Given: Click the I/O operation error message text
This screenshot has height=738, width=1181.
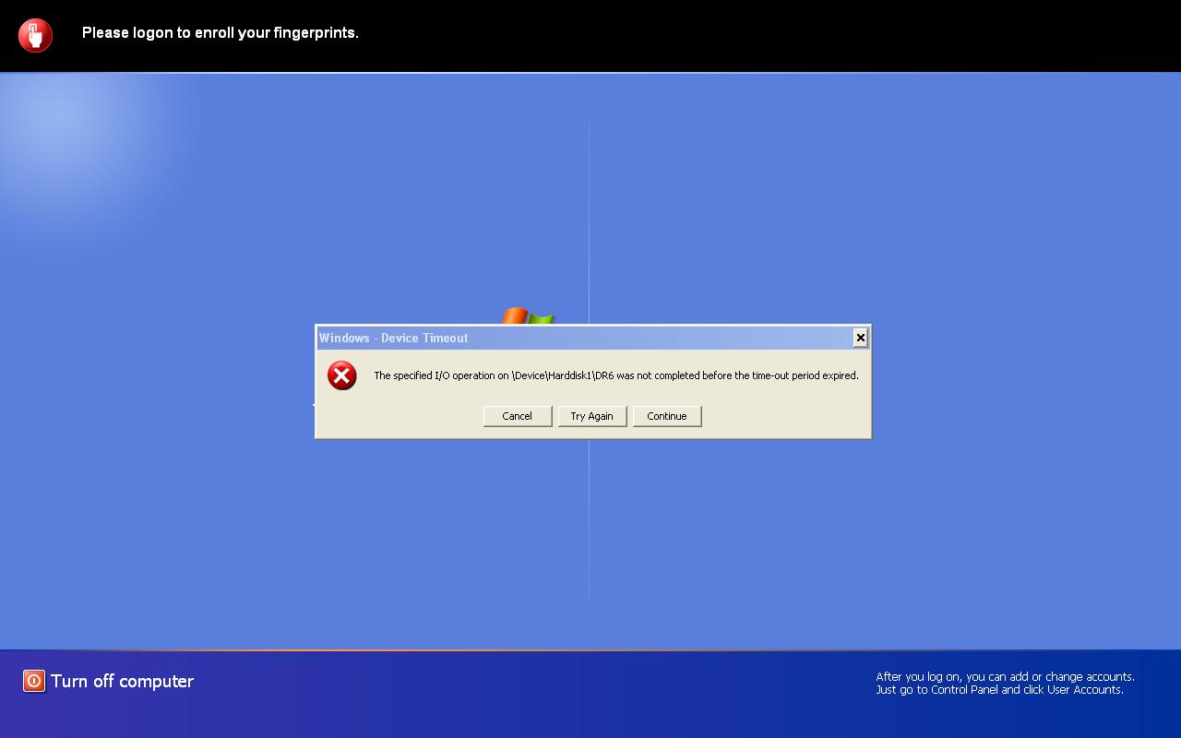Looking at the screenshot, I should pyautogui.click(x=616, y=375).
